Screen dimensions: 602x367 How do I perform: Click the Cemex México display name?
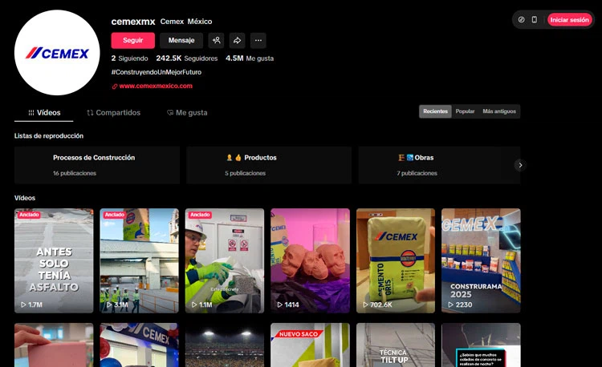pyautogui.click(x=186, y=22)
